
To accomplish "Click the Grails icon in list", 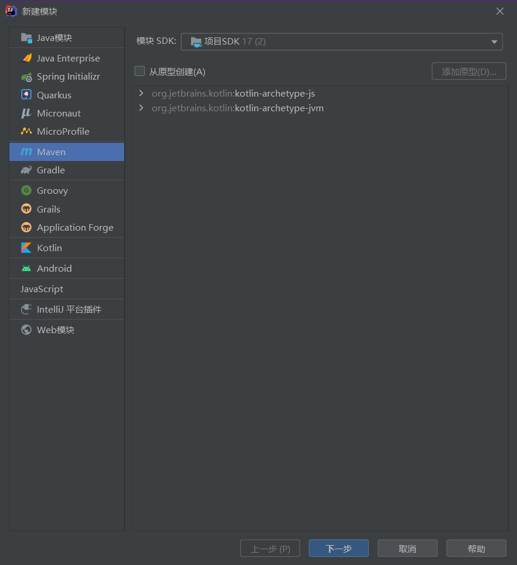I will tap(26, 208).
